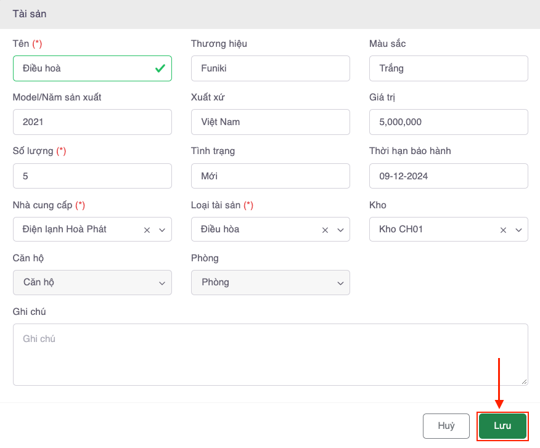The height and width of the screenshot is (448, 540).
Task: Open the Phòng dropdown
Action: point(270,283)
